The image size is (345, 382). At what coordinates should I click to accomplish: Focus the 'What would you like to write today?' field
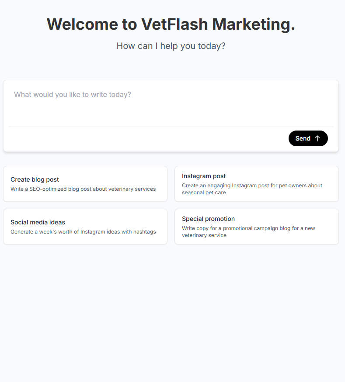click(171, 103)
